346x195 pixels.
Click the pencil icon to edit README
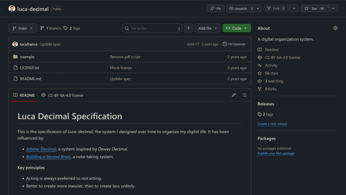pyautogui.click(x=234, y=95)
